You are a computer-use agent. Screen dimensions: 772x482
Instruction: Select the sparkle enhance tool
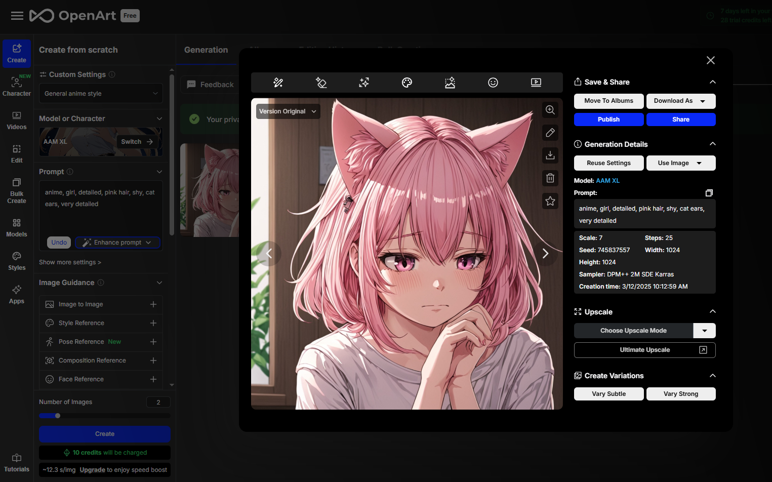point(364,83)
